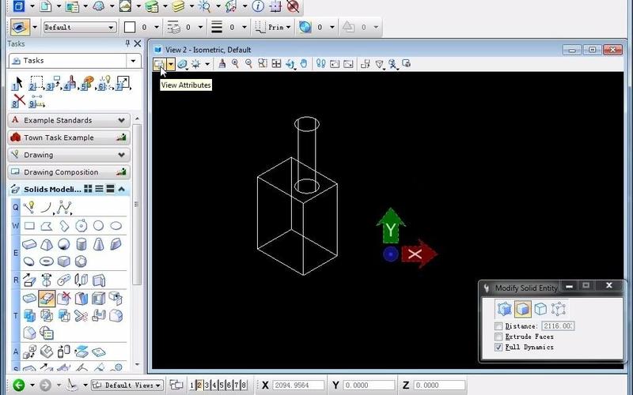Image resolution: width=633 pixels, height=395 pixels.
Task: Check the Extrude Faces option
Action: click(x=498, y=337)
